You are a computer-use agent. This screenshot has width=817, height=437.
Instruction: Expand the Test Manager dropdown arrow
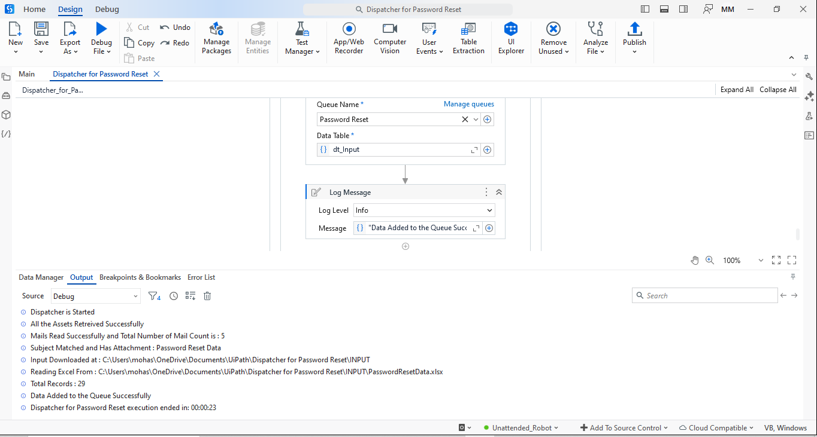pyautogui.click(x=317, y=52)
